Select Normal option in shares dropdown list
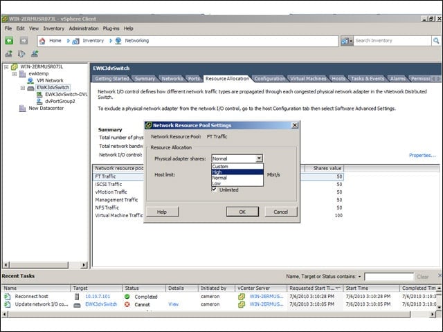This screenshot has width=443, height=332. click(x=237, y=178)
